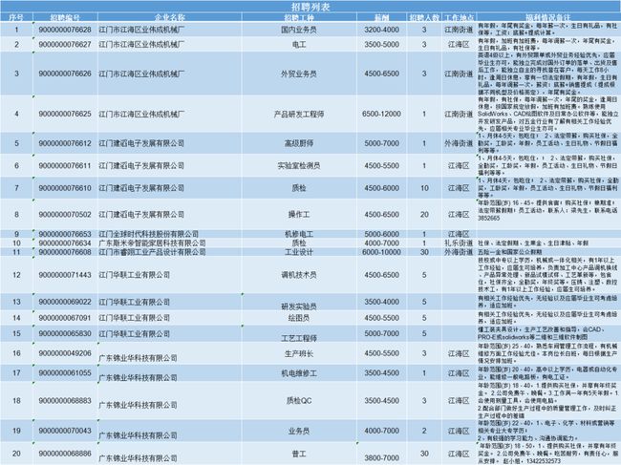The image size is (621, 465).
Task: Click recruitment ID 9000000076628
Action: coord(65,30)
